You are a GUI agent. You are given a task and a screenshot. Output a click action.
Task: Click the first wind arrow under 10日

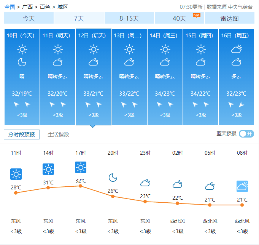16,104
